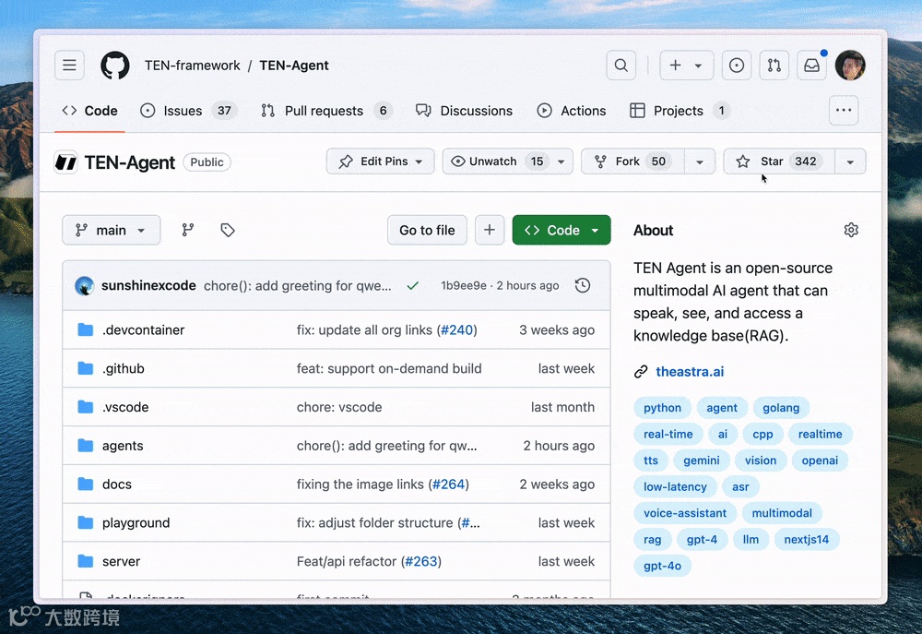Image resolution: width=922 pixels, height=634 pixels.
Task: Open the main branch selector
Action: click(x=112, y=230)
